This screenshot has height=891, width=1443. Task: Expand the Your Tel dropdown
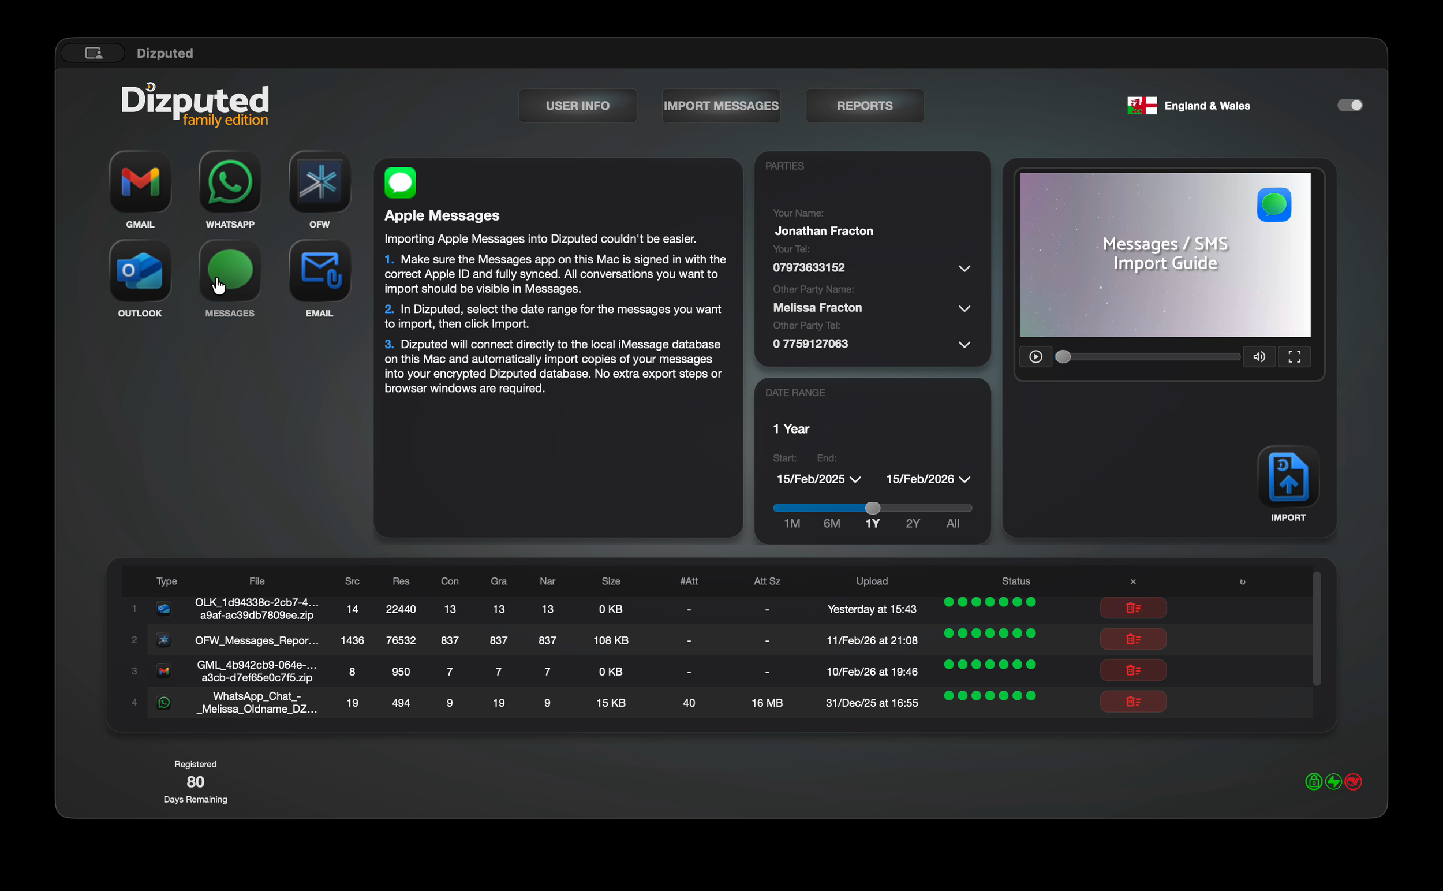963,269
